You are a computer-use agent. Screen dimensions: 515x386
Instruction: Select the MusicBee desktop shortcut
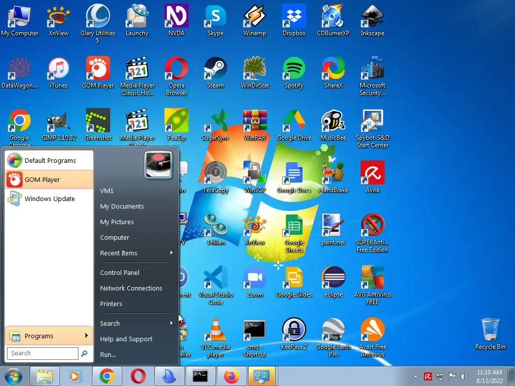click(333, 125)
